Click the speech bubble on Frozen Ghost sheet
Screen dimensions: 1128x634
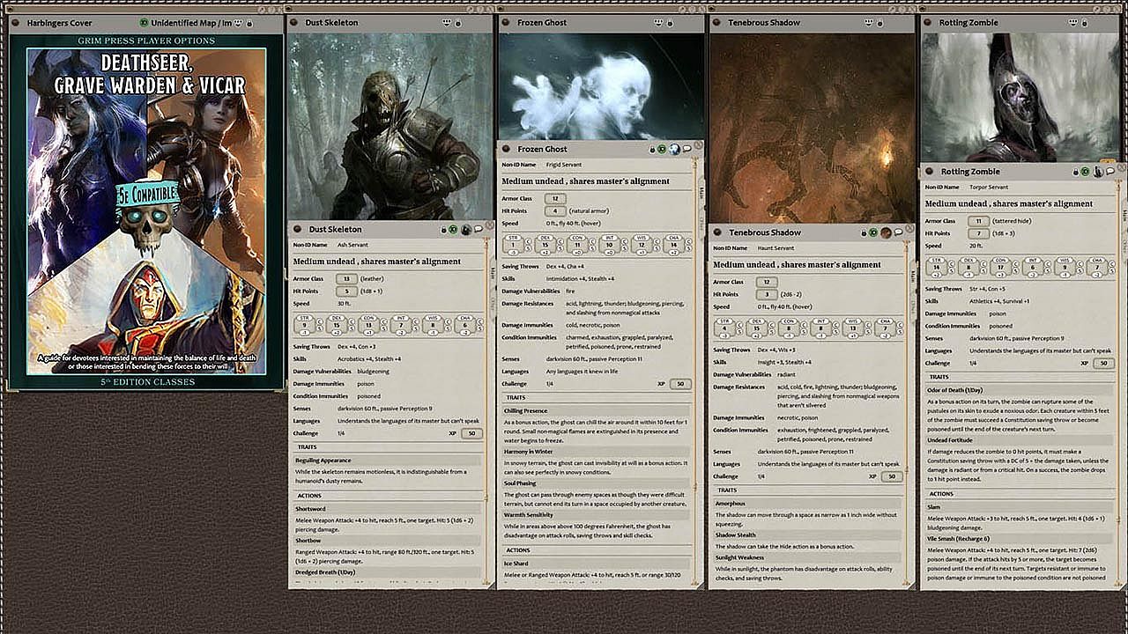pyautogui.click(x=686, y=149)
